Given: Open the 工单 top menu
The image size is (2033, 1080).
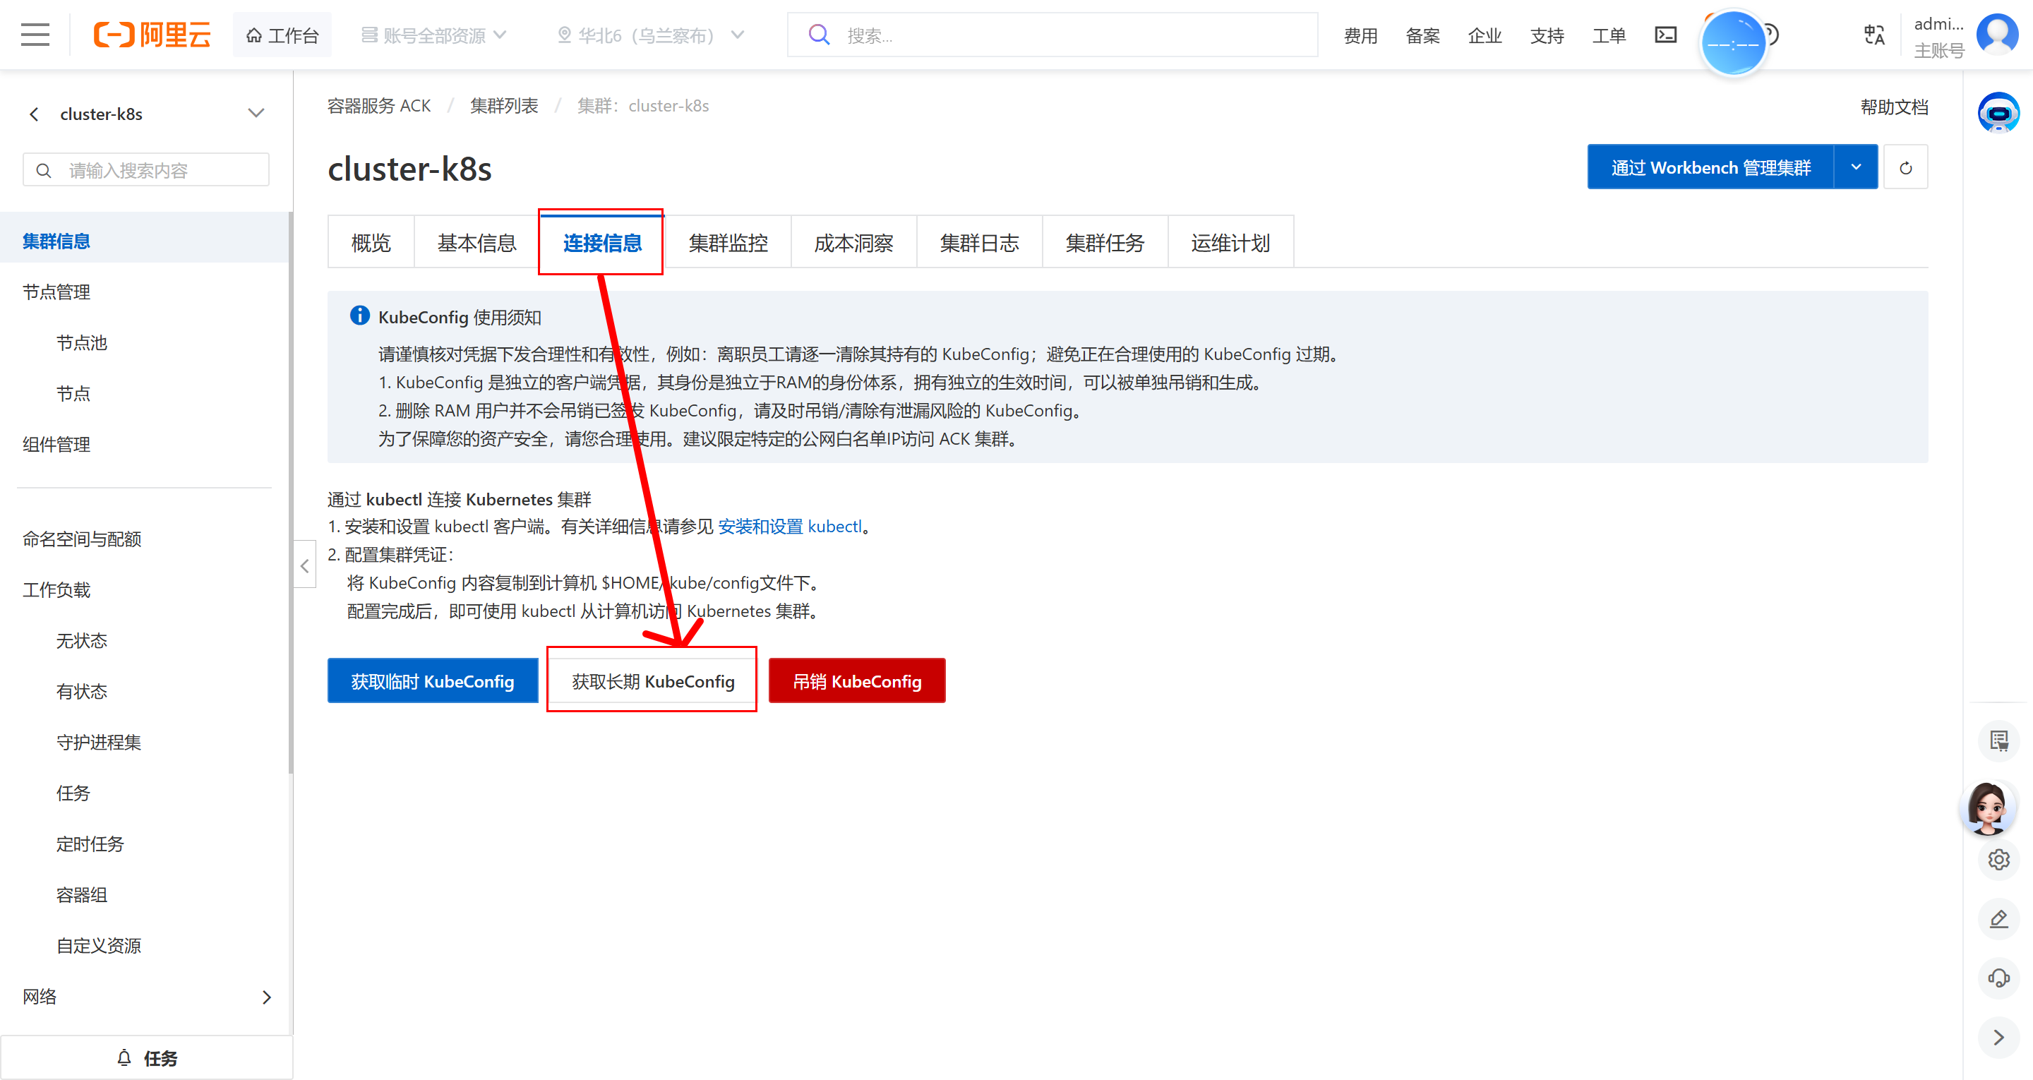Looking at the screenshot, I should (1609, 35).
